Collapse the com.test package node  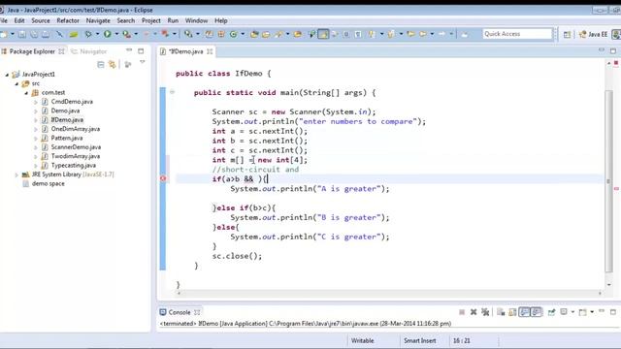(x=26, y=93)
